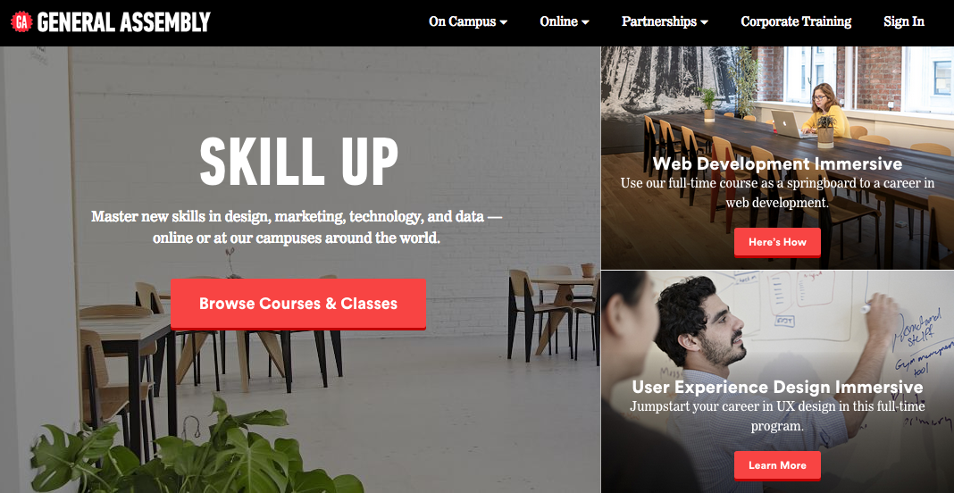Viewport: 954px width, 493px height.
Task: Select the User Experience Design Immersive heading
Action: click(x=777, y=387)
